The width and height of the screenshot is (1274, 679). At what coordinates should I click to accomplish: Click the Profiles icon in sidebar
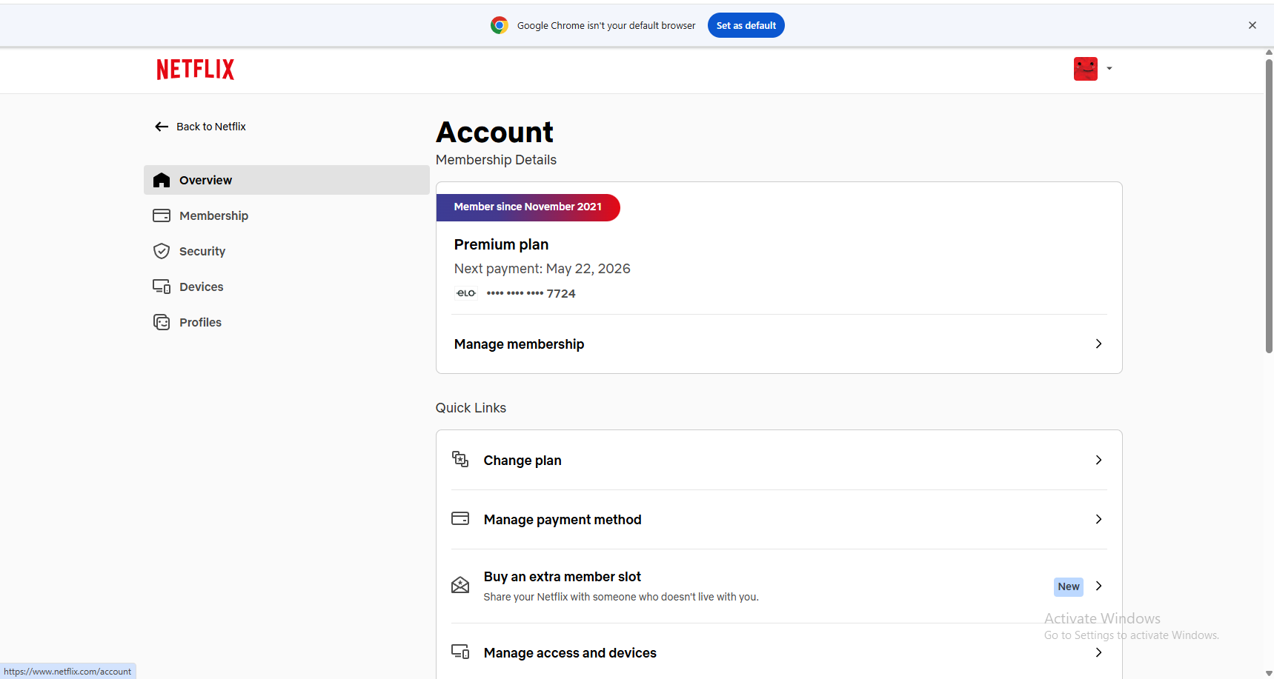tap(162, 322)
